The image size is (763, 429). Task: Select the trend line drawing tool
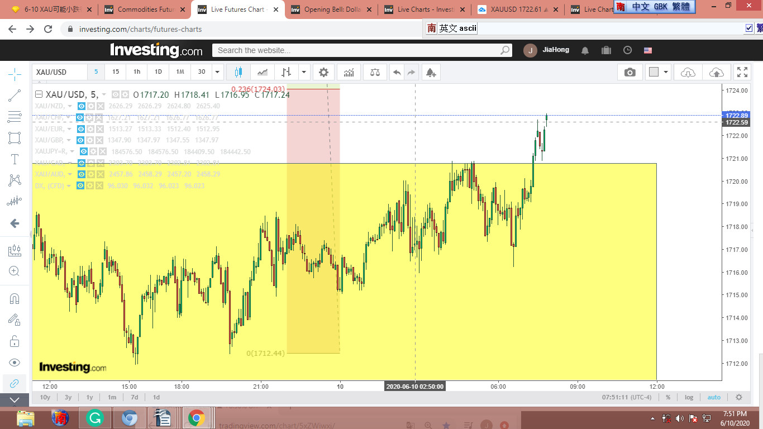[x=15, y=96]
